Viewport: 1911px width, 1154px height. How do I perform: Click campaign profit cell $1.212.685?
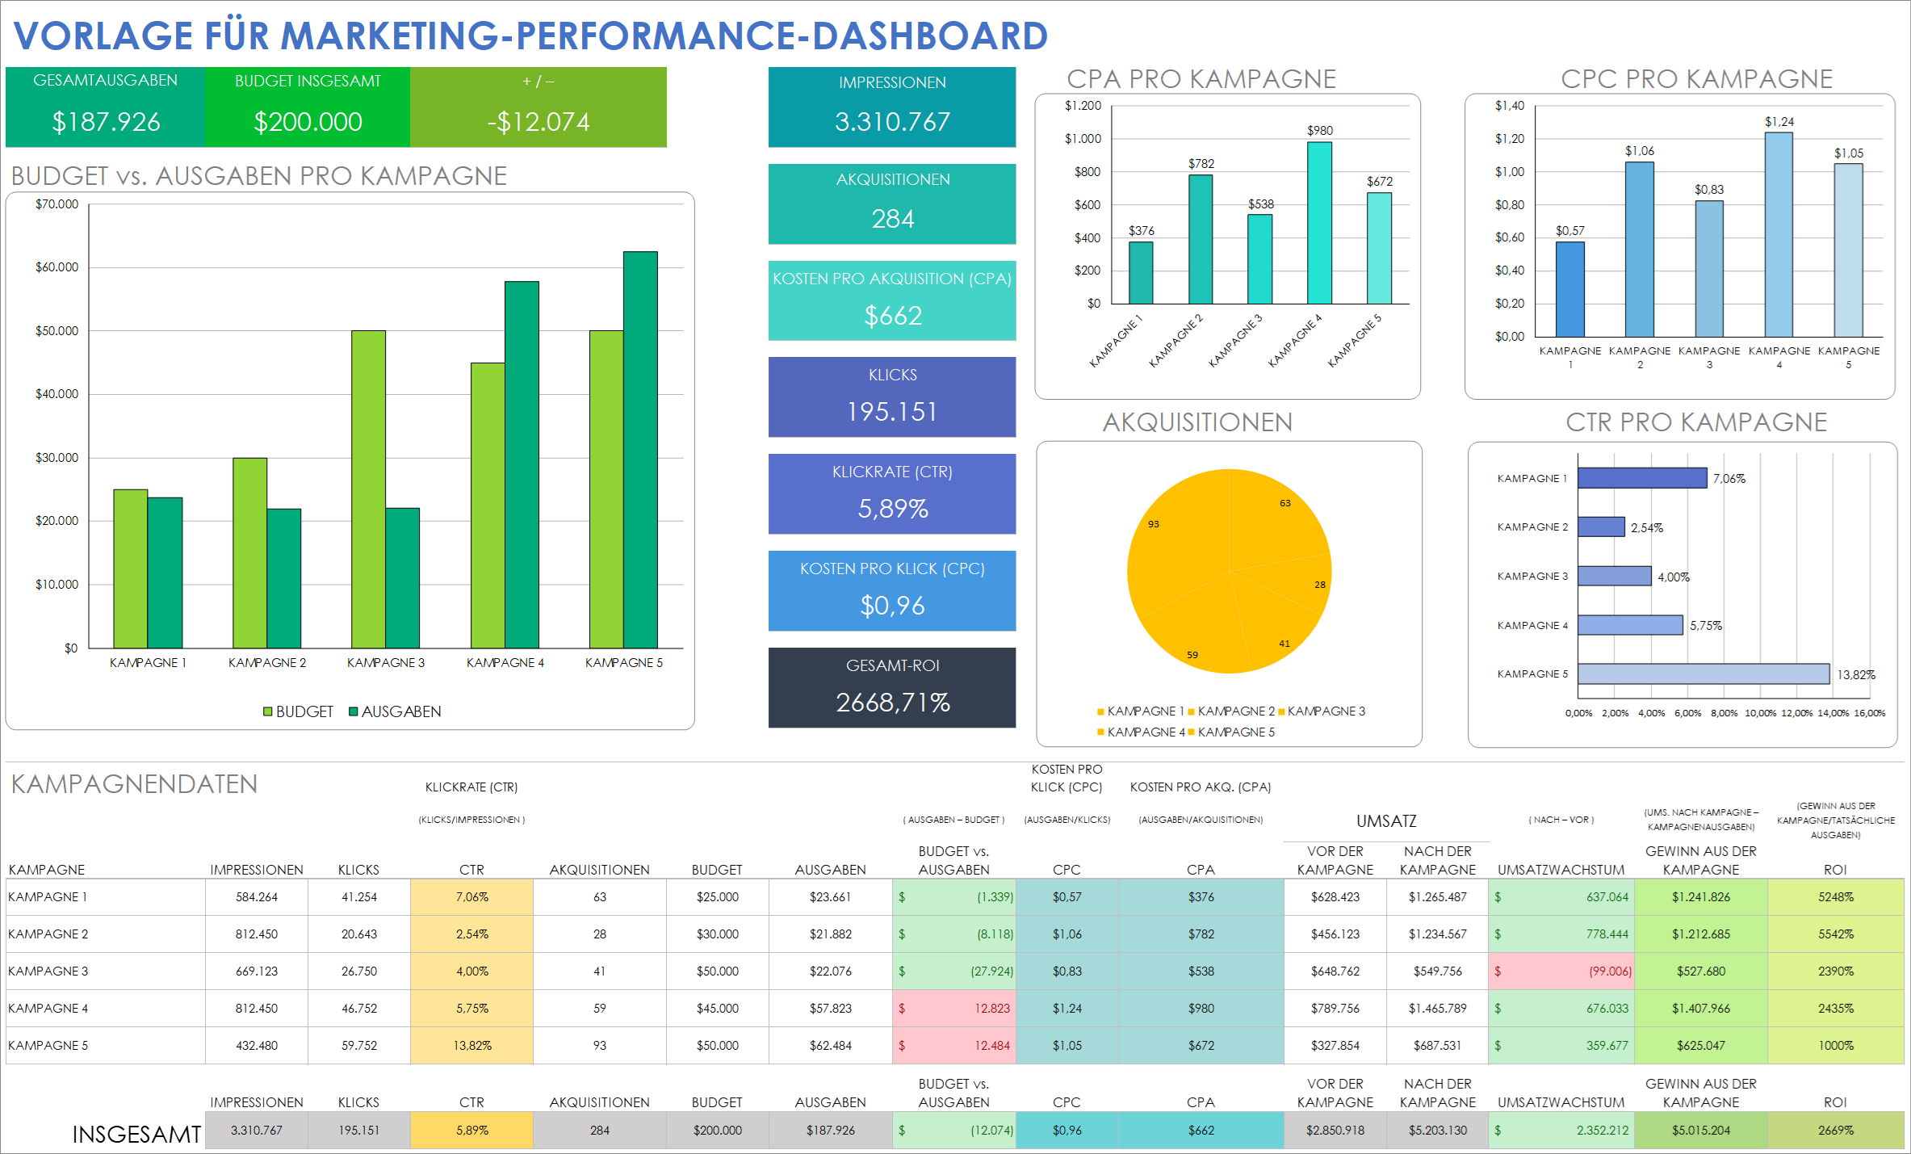point(1701,934)
